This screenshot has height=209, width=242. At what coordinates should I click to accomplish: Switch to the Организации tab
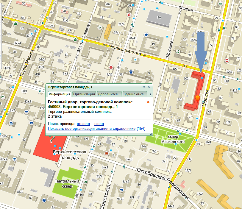point(84,94)
